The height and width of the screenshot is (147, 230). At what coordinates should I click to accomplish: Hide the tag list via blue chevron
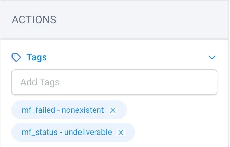[x=212, y=57]
